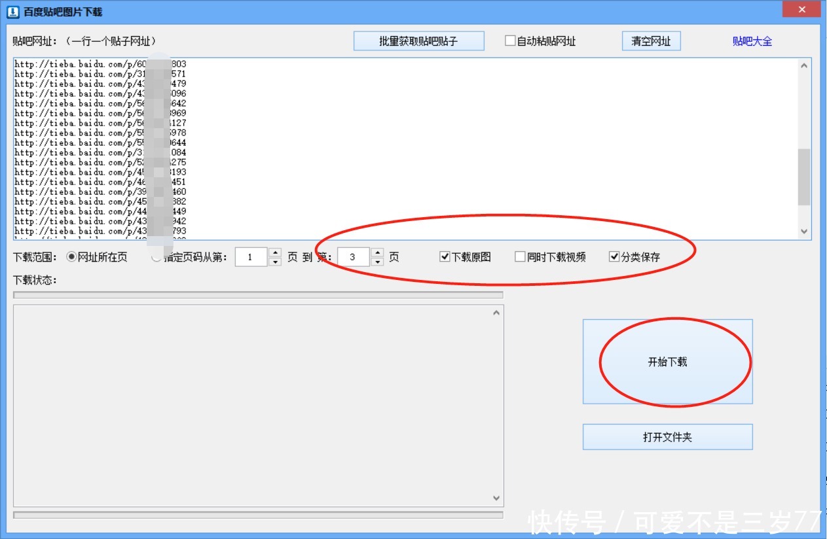
Task: Open the 贴吧大全 link
Action: [751, 41]
